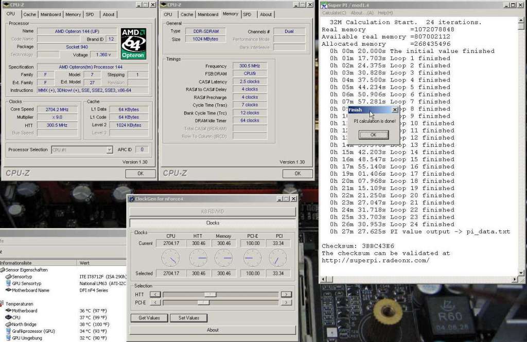Click the Sensor Eigenschaften icon
The width and height of the screenshot is (527, 342).
coord(3,270)
